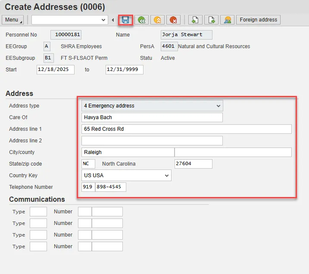This screenshot has height=274, width=309.
Task: Click the small arrow beside command field
Action: click(113, 20)
